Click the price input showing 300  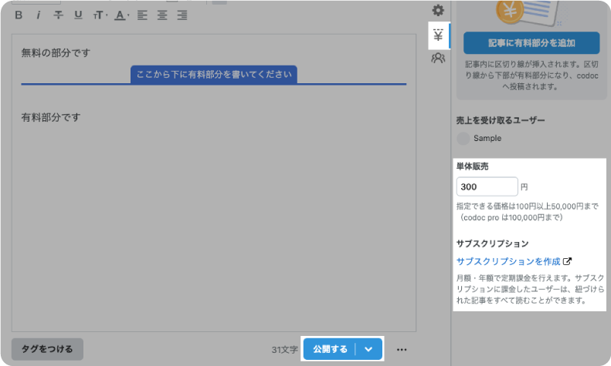pyautogui.click(x=487, y=186)
